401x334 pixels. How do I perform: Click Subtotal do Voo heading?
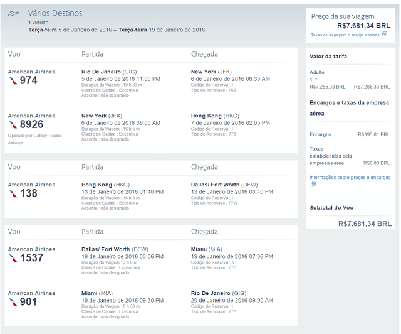331,208
